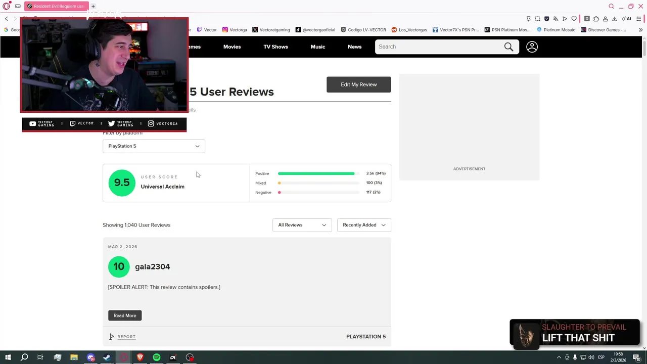Open the Recently Added sort dropdown
Viewport: 647px width, 364px height.
coord(364,225)
